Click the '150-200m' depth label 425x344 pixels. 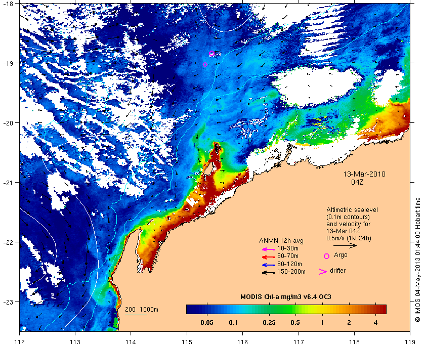pos(291,272)
